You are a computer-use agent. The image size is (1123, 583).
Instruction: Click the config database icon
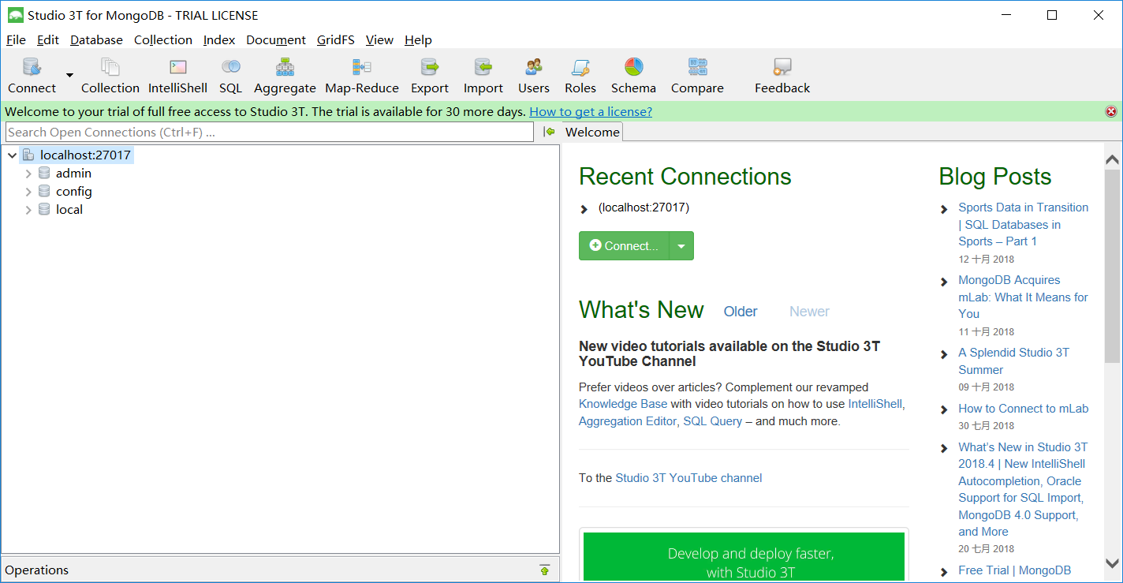[x=44, y=191]
